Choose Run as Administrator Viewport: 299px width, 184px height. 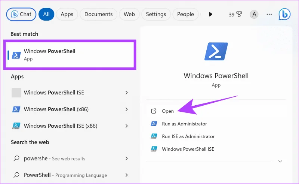216,124
